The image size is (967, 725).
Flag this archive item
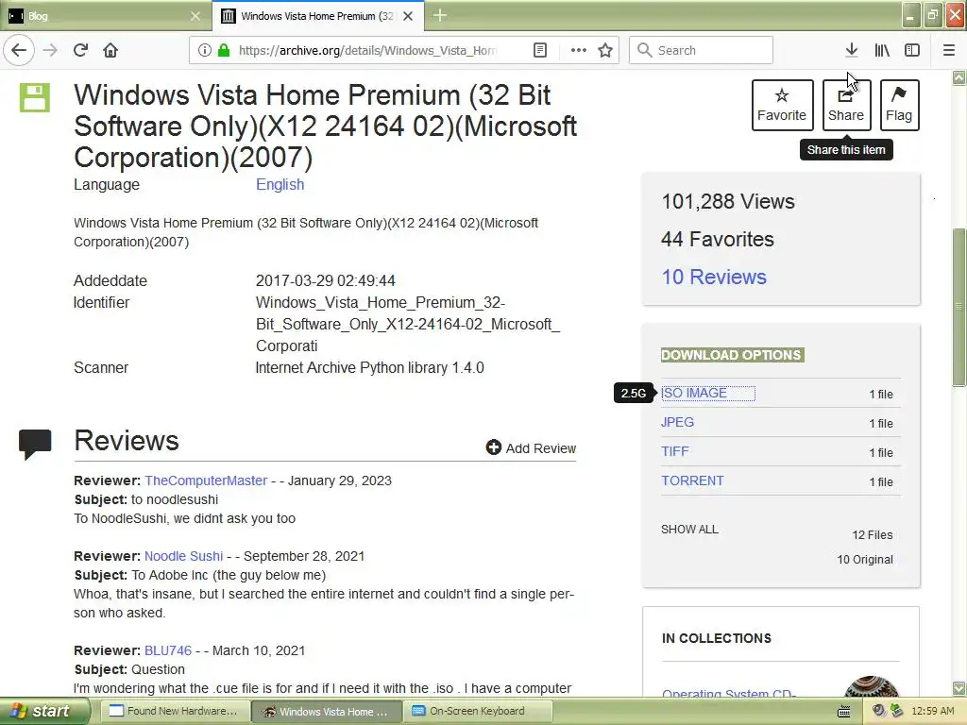coord(899,105)
